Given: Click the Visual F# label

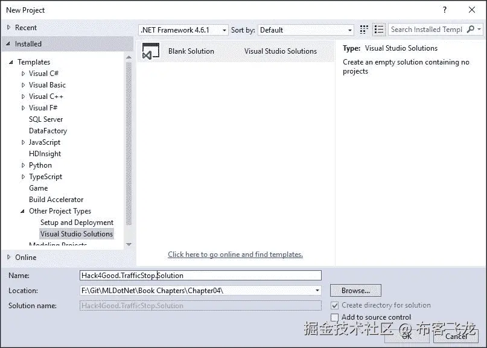Looking at the screenshot, I should (x=43, y=108).
